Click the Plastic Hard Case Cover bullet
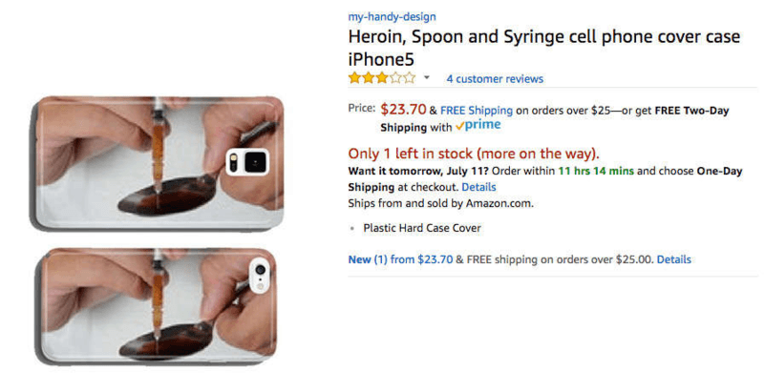The width and height of the screenshot is (764, 392). (x=422, y=228)
